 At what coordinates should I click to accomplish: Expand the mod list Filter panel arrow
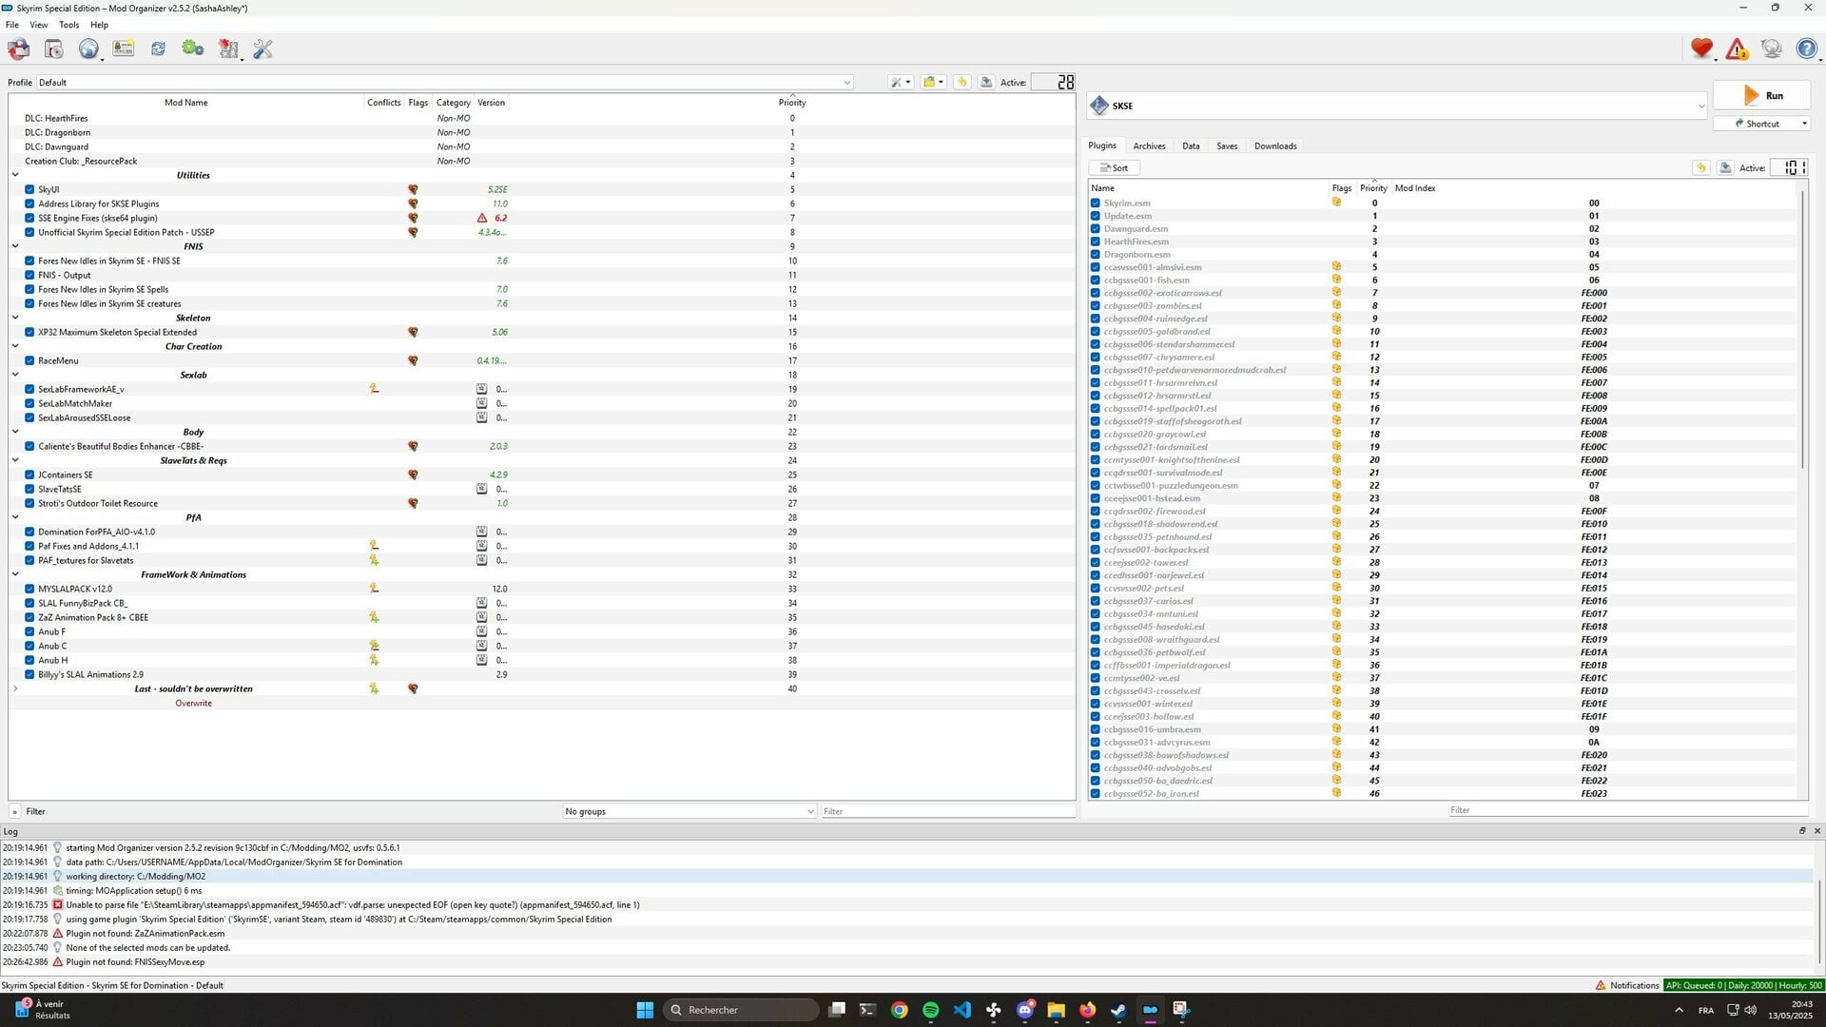coord(14,811)
